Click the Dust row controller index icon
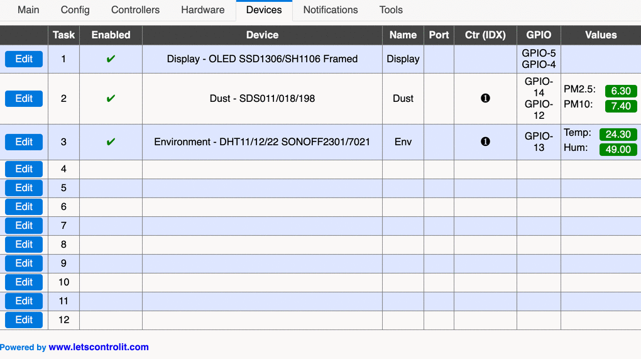Screen dimensions: 641x359 (485, 99)
